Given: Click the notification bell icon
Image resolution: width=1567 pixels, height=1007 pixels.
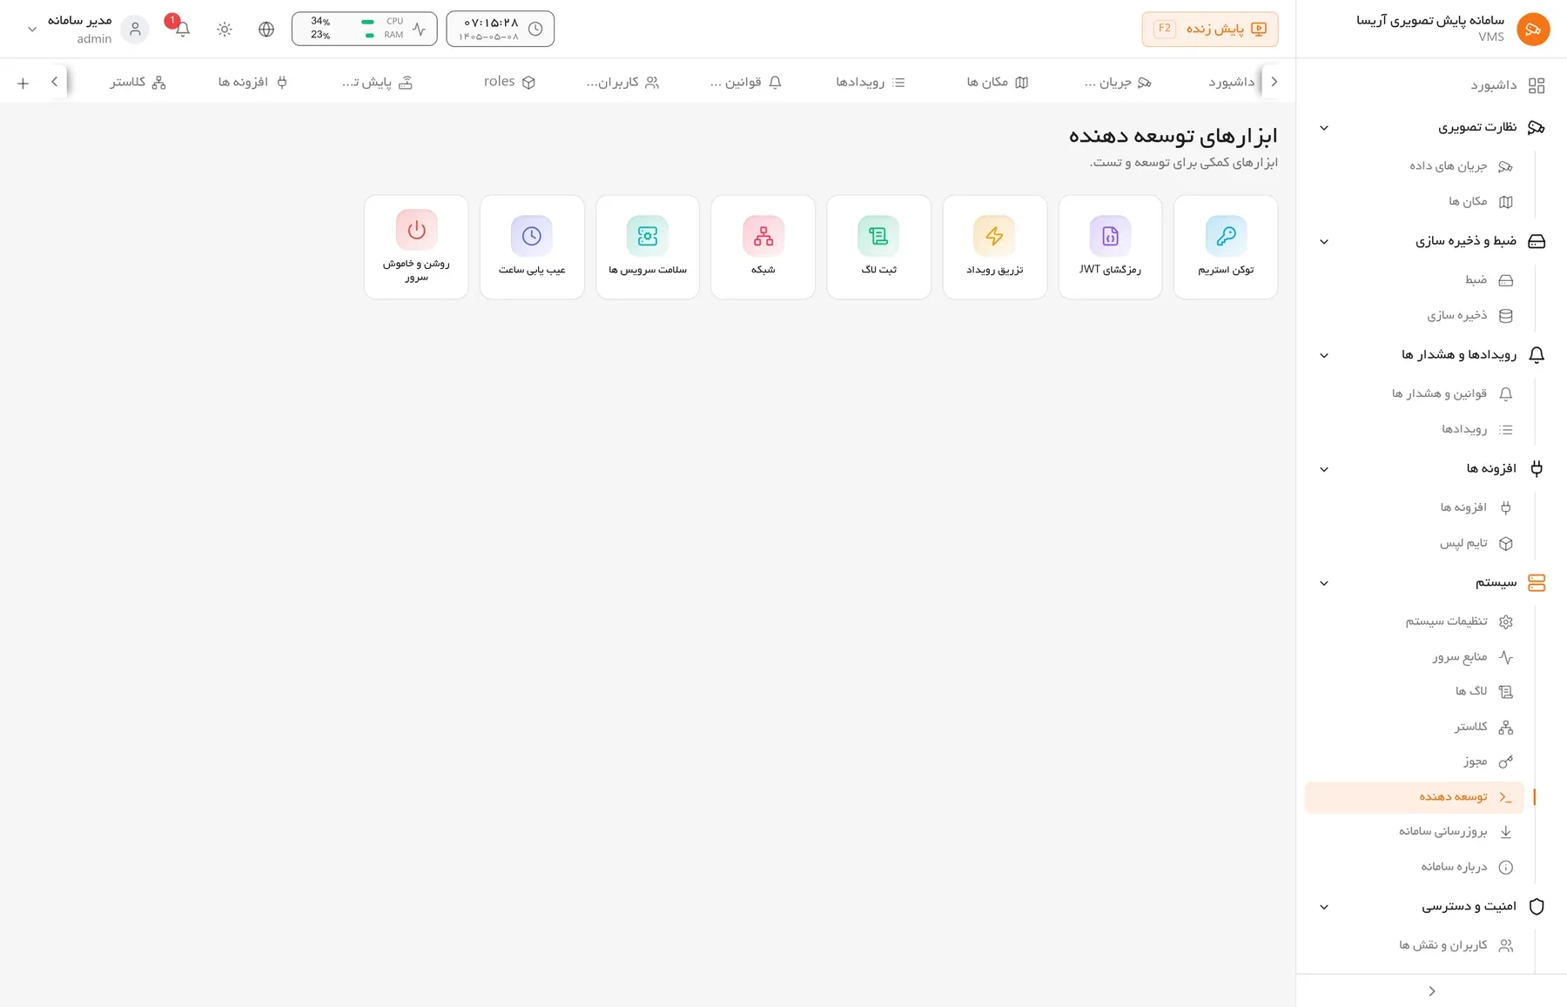Looking at the screenshot, I should [182, 29].
